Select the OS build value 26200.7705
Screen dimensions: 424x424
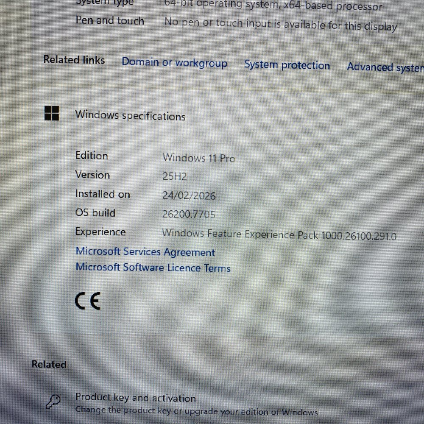[189, 214]
